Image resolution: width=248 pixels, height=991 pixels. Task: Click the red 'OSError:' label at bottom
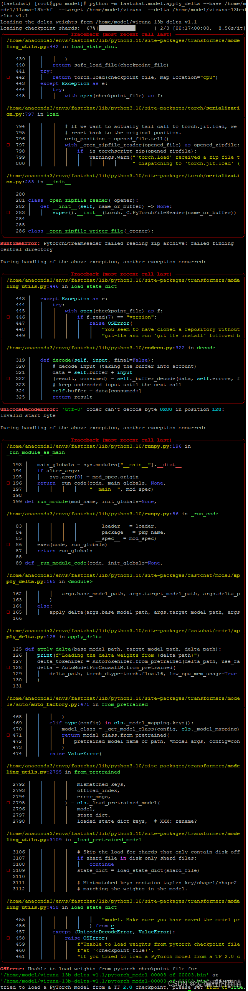12,970
